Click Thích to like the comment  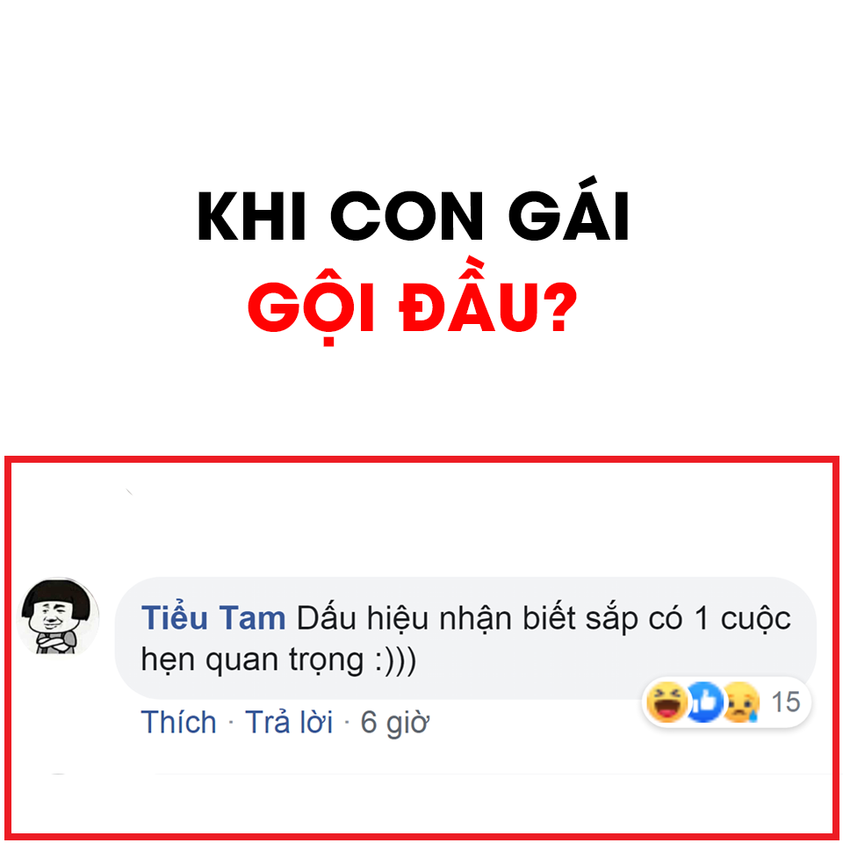tap(178, 722)
